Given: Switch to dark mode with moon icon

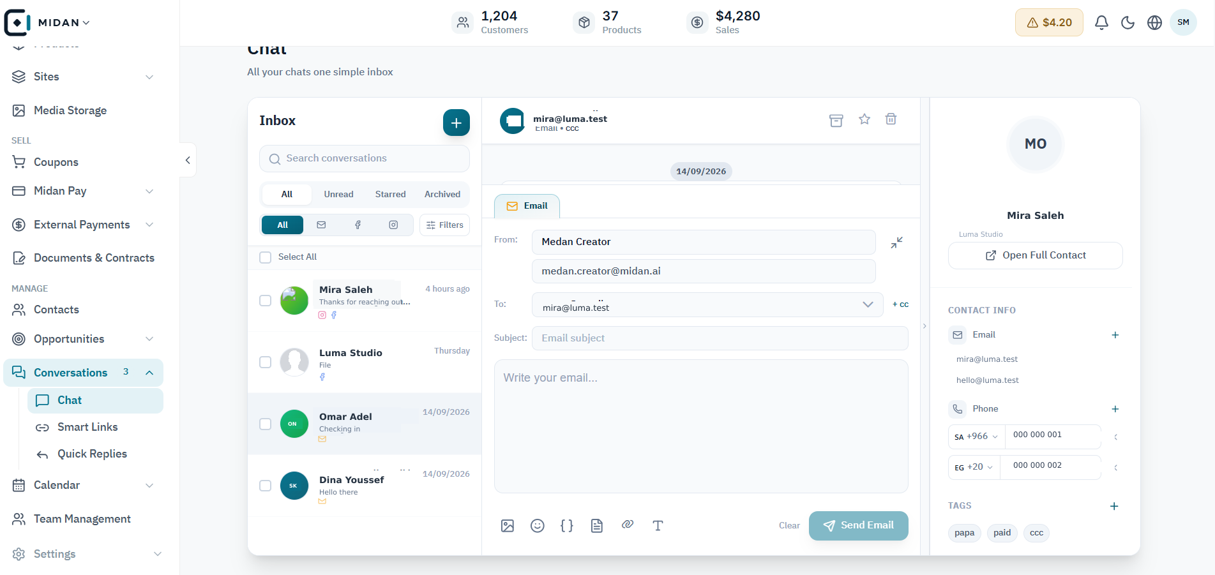Looking at the screenshot, I should click(1128, 23).
